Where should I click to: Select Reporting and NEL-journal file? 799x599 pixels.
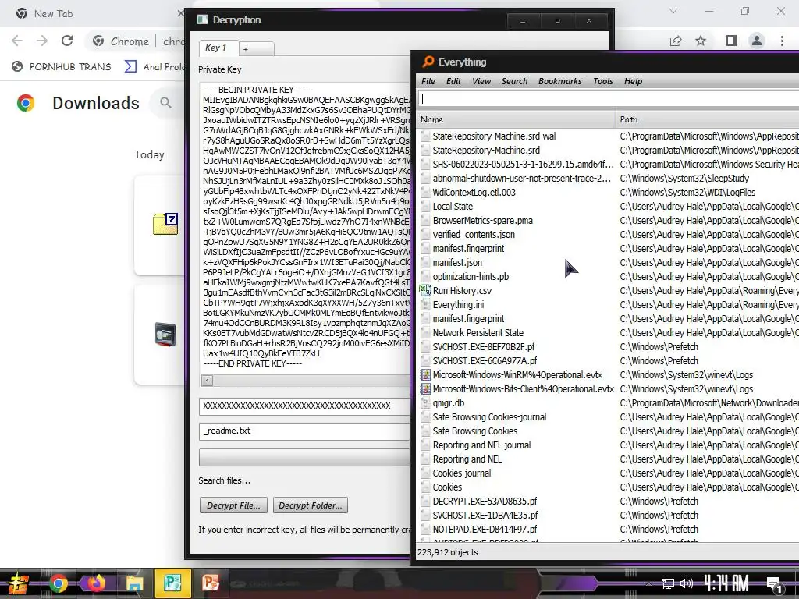[481, 445]
